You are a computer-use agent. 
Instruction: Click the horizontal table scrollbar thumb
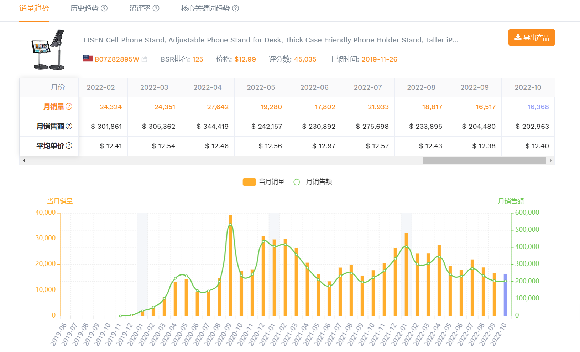click(484, 161)
